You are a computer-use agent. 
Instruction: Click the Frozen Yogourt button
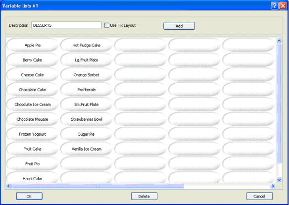pyautogui.click(x=33, y=134)
